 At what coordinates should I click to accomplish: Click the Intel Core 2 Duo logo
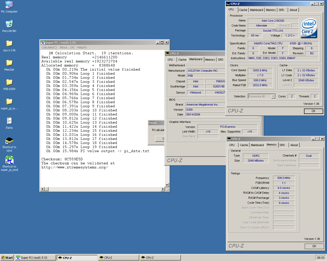pos(309,28)
